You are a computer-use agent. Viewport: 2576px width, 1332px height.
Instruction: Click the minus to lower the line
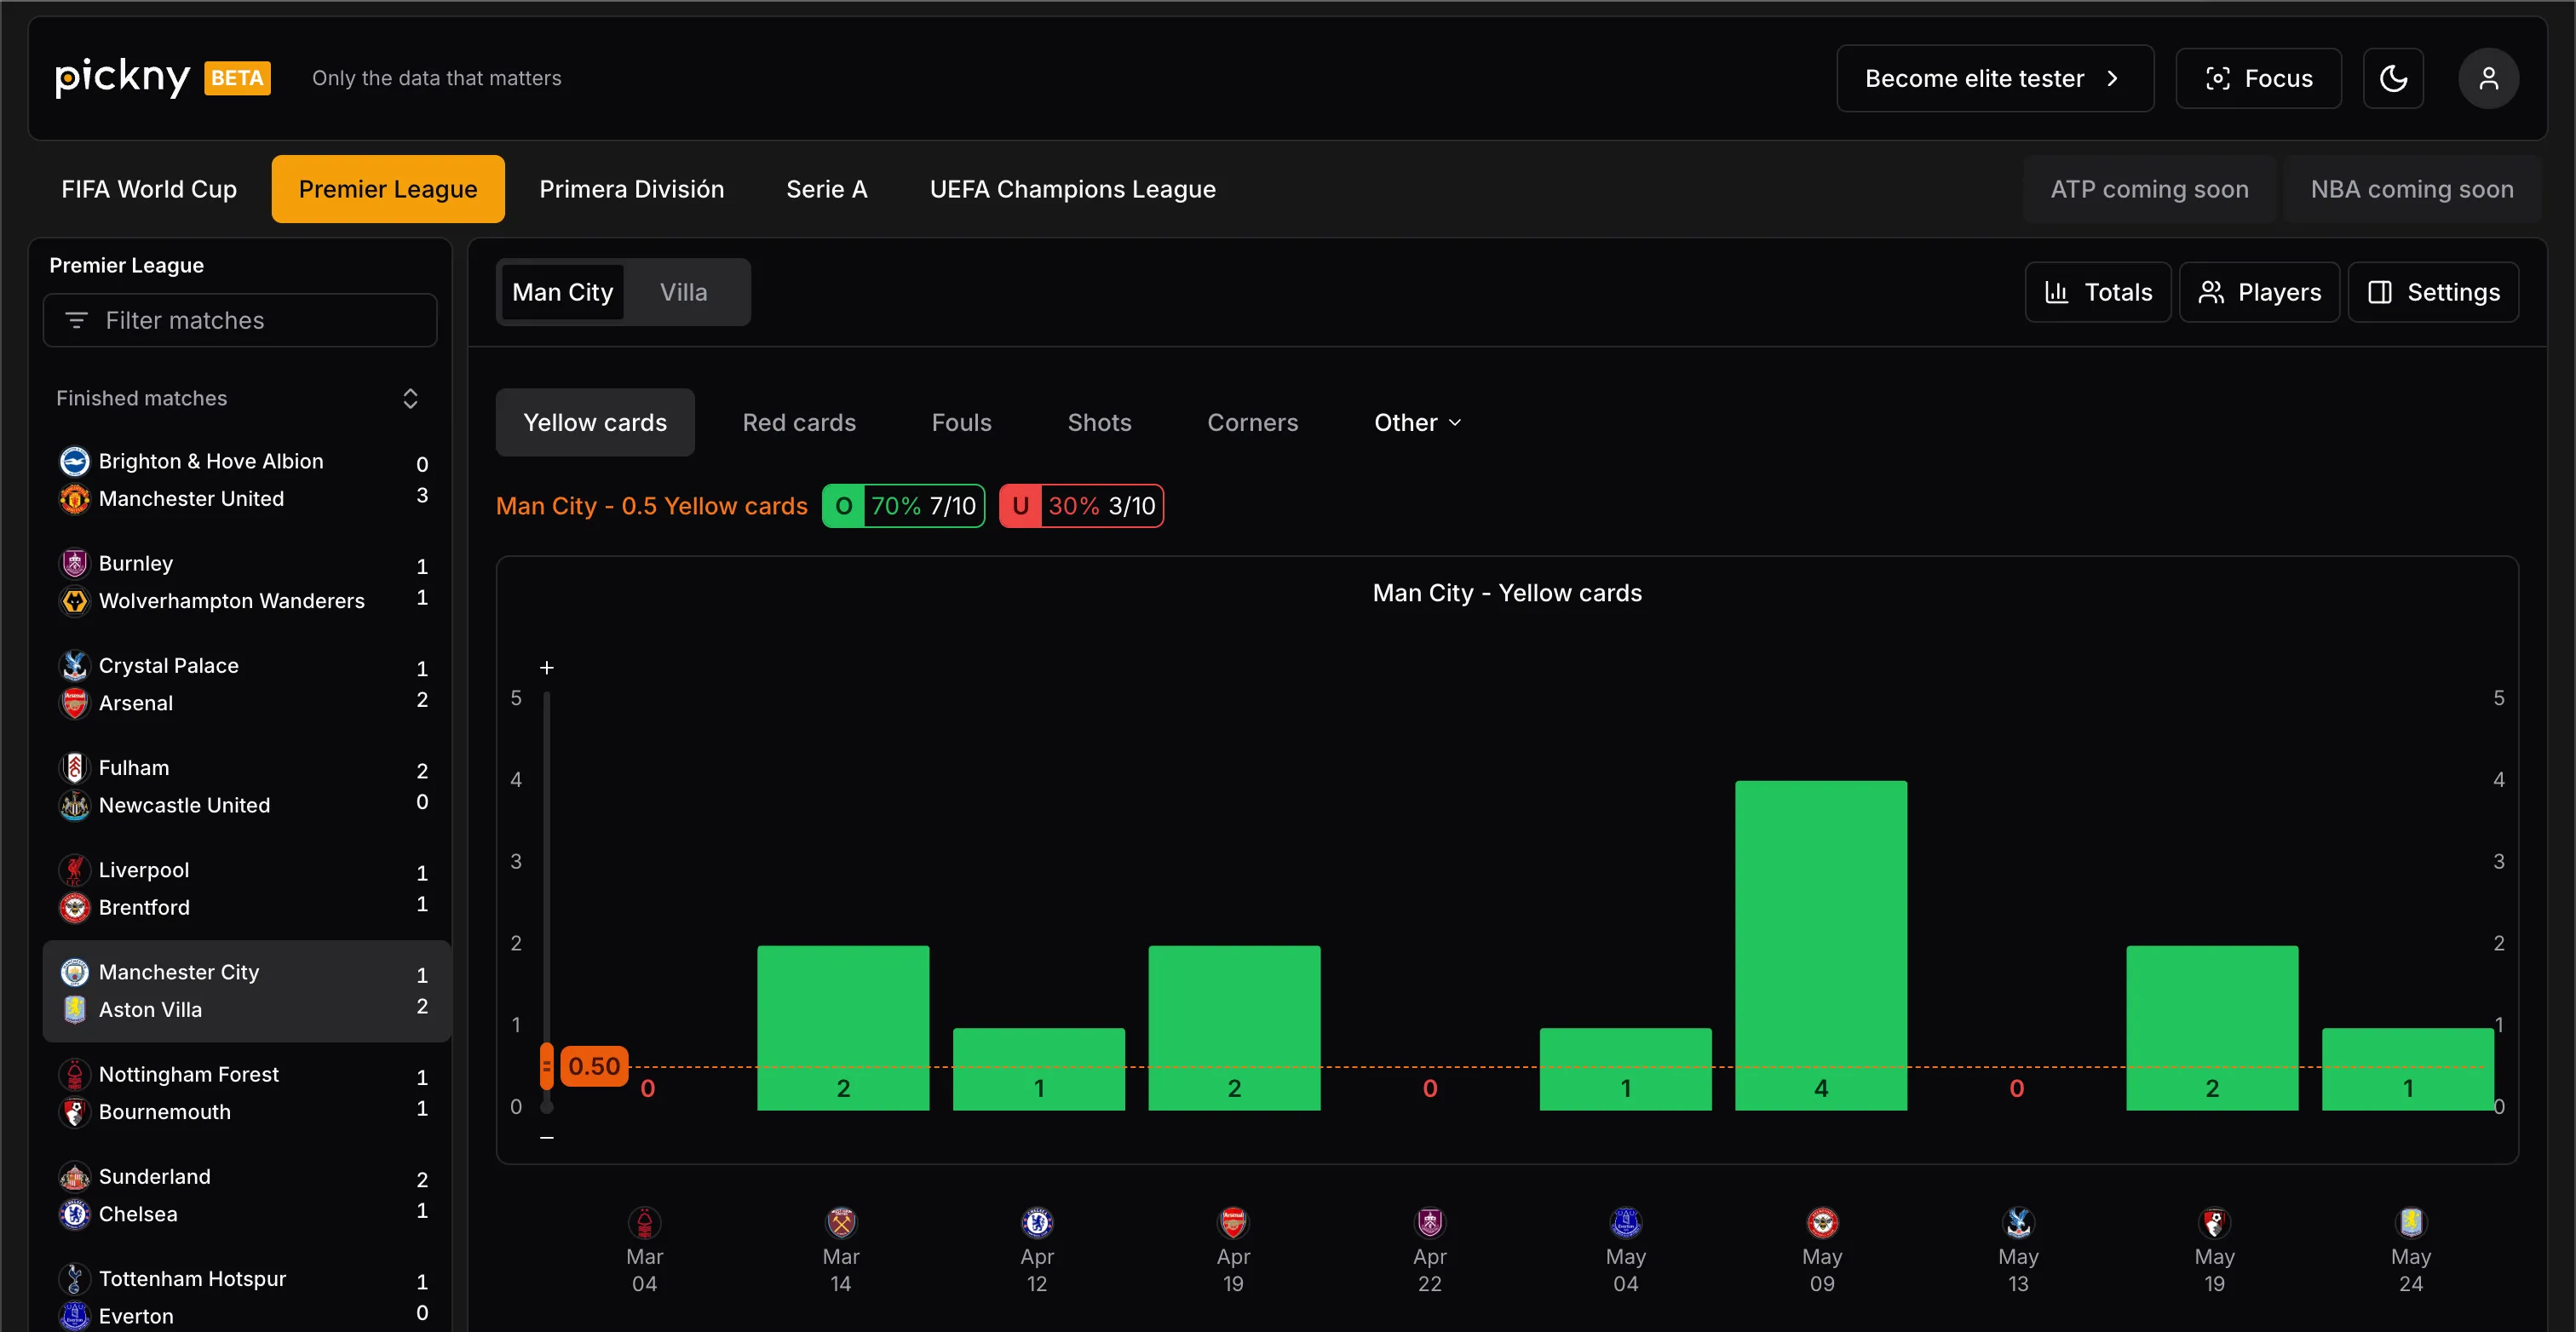[x=546, y=1137]
